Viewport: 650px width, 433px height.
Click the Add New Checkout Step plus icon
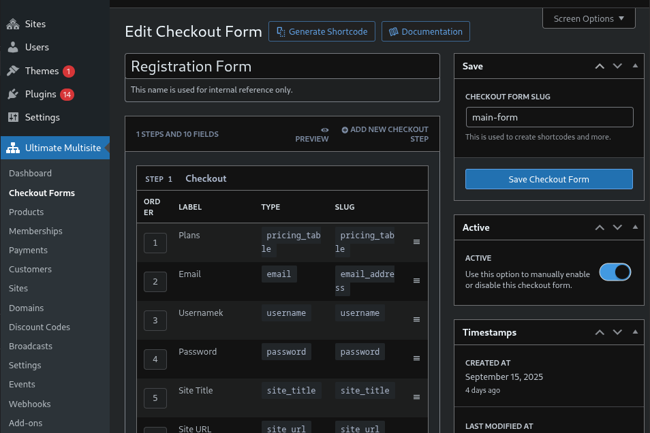[345, 129]
